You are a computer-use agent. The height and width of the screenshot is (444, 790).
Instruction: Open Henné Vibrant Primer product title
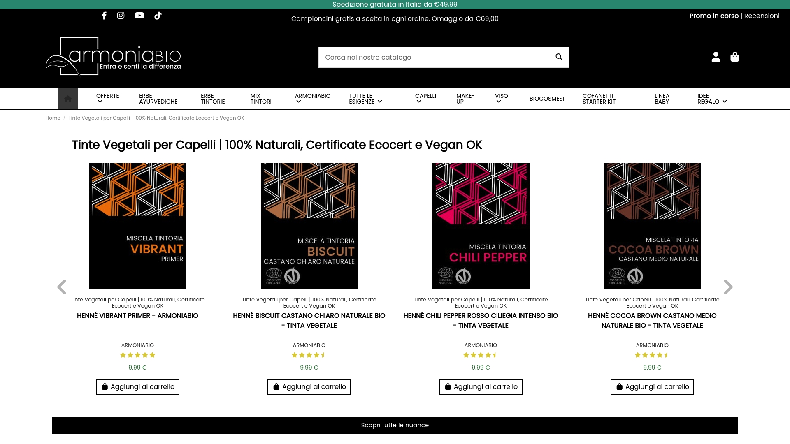137,316
